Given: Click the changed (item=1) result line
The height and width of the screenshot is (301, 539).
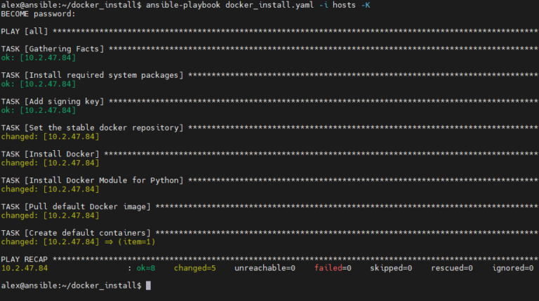Looking at the screenshot, I should coord(78,242).
